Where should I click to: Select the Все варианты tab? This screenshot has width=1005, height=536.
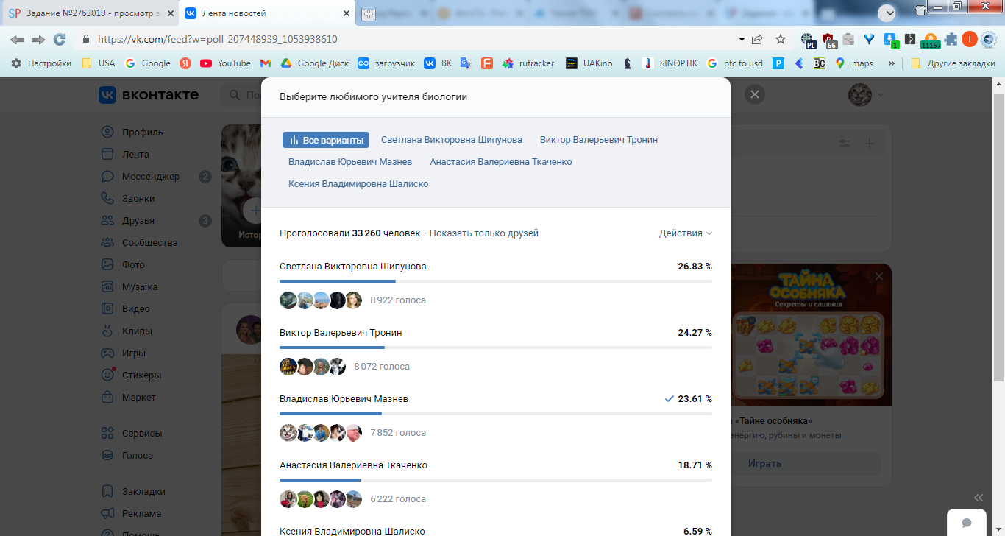[x=326, y=140]
